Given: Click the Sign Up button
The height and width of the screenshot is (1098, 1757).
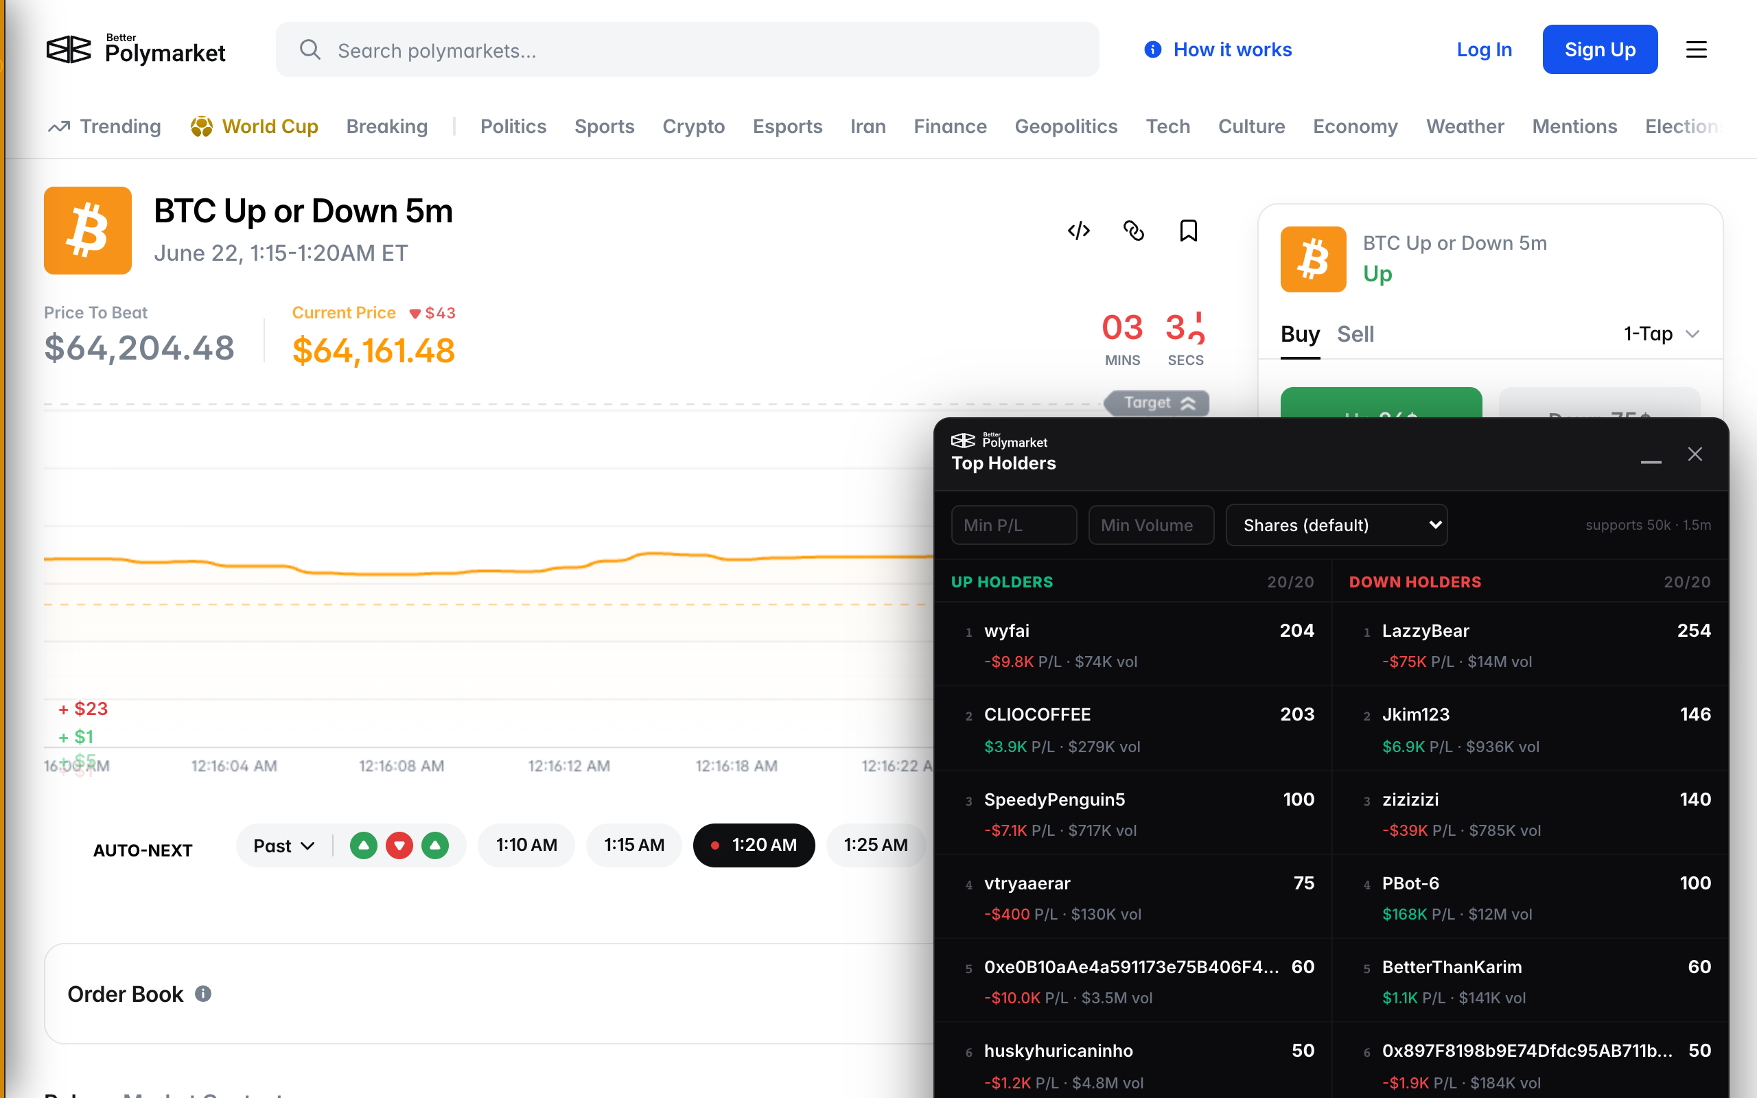Looking at the screenshot, I should point(1599,49).
